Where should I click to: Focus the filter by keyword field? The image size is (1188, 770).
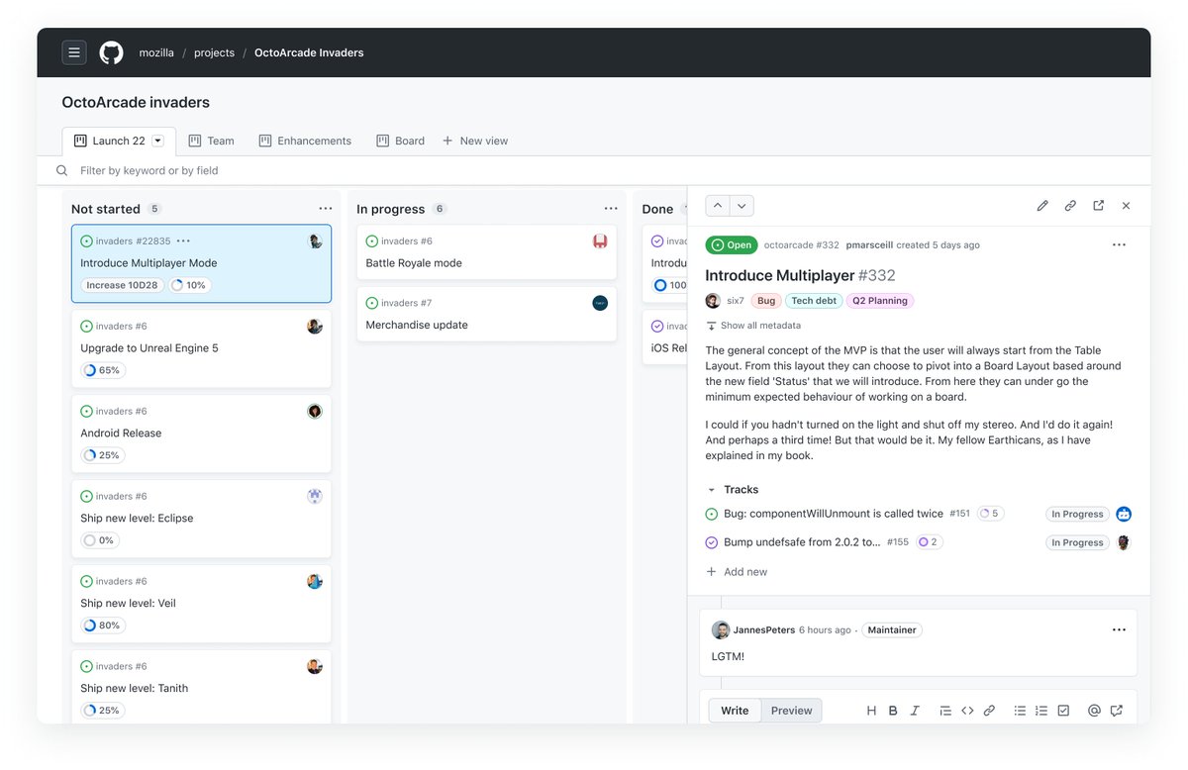pyautogui.click(x=604, y=170)
